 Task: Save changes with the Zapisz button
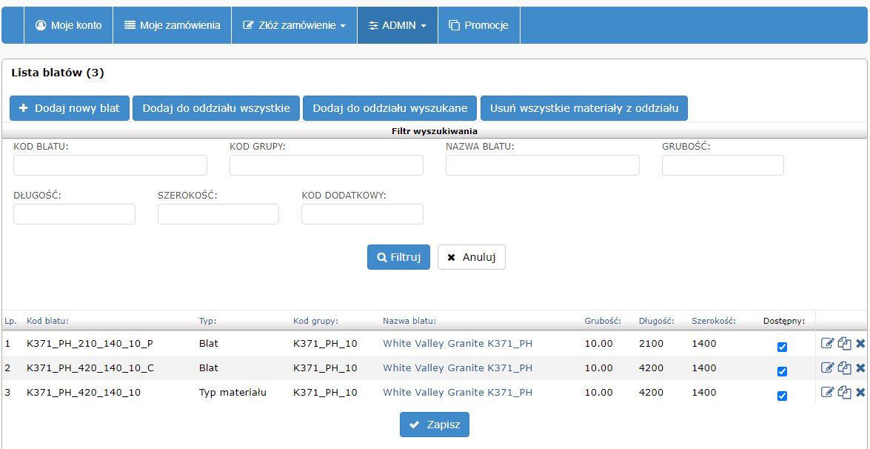435,425
